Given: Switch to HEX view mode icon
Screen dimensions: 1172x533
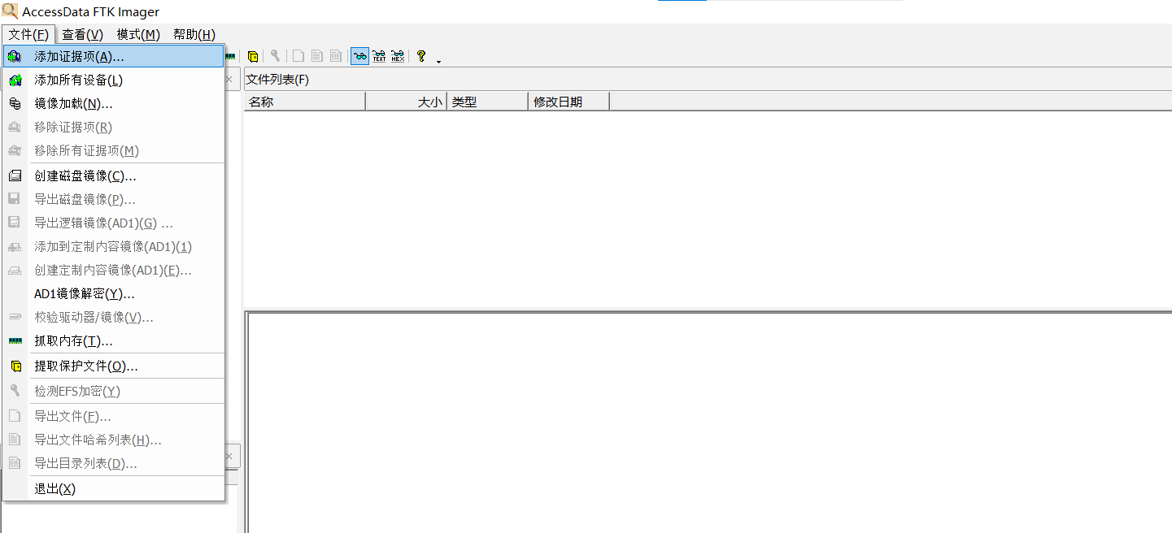Looking at the screenshot, I should point(398,56).
